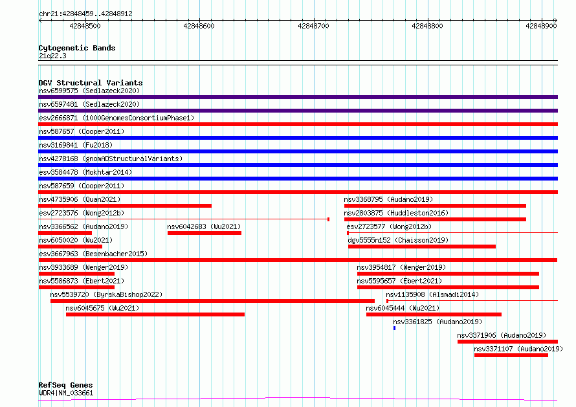
Task: Click the red bar under nsv4735906 (Quan2021)
Action: pyautogui.click(x=125, y=206)
